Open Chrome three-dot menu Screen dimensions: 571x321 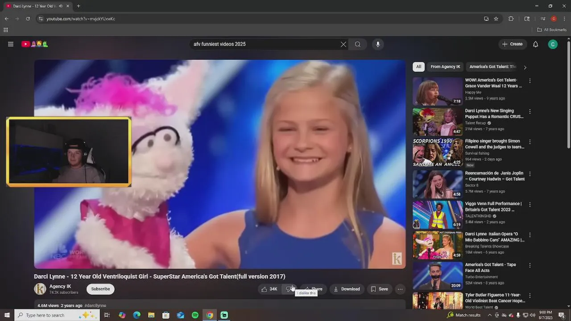coord(565,19)
